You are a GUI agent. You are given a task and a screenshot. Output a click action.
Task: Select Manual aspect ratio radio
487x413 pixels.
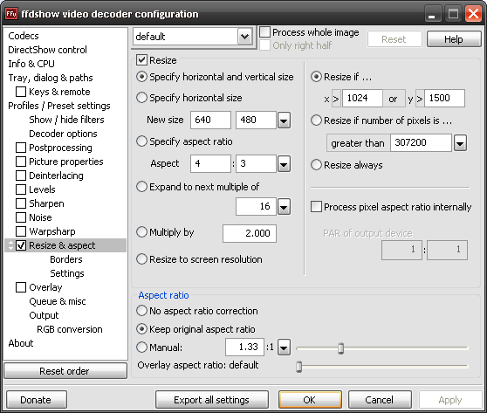141,348
